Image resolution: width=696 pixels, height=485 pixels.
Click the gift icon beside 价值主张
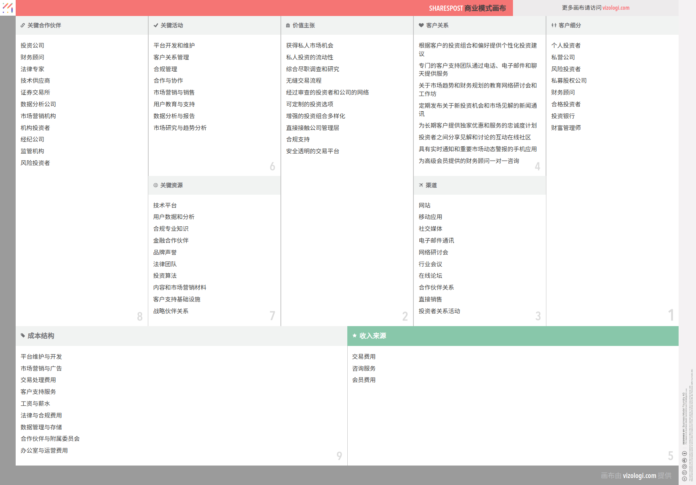pos(288,25)
